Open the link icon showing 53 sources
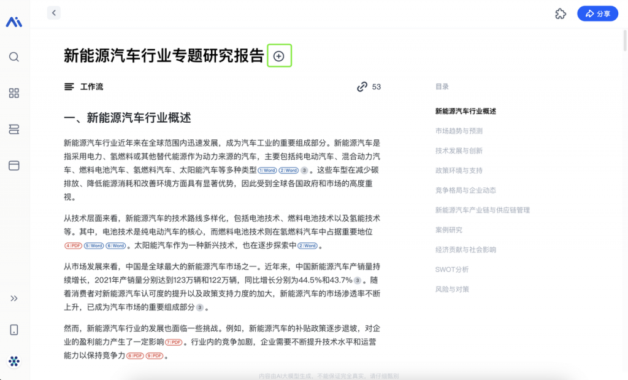The height and width of the screenshot is (380, 628). tap(362, 87)
